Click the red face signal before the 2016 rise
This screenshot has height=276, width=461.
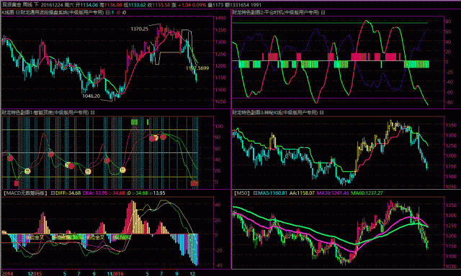point(107,160)
